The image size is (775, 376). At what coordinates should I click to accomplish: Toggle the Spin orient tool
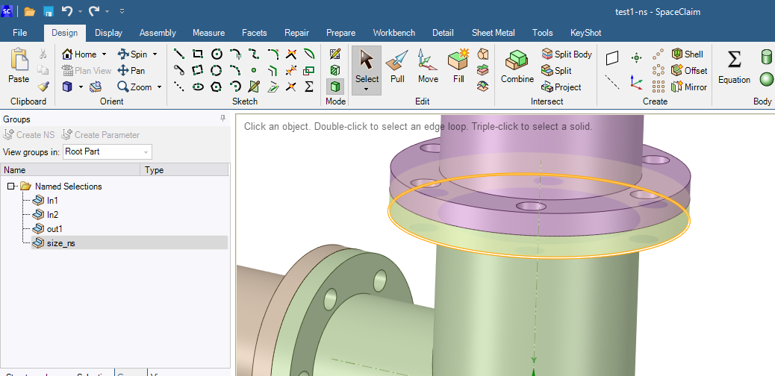coord(133,54)
